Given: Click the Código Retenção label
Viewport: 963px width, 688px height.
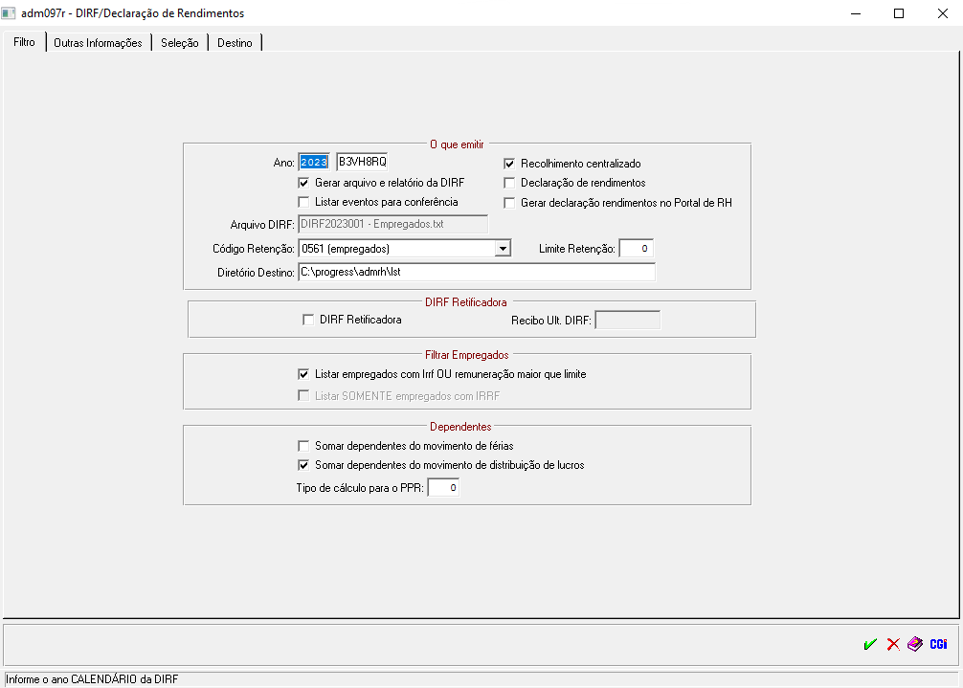Looking at the screenshot, I should coord(254,249).
